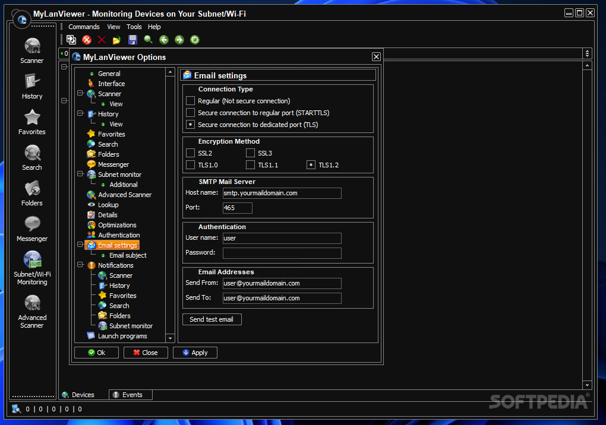Click the Send To email field
This screenshot has height=425, width=606.
(x=282, y=299)
